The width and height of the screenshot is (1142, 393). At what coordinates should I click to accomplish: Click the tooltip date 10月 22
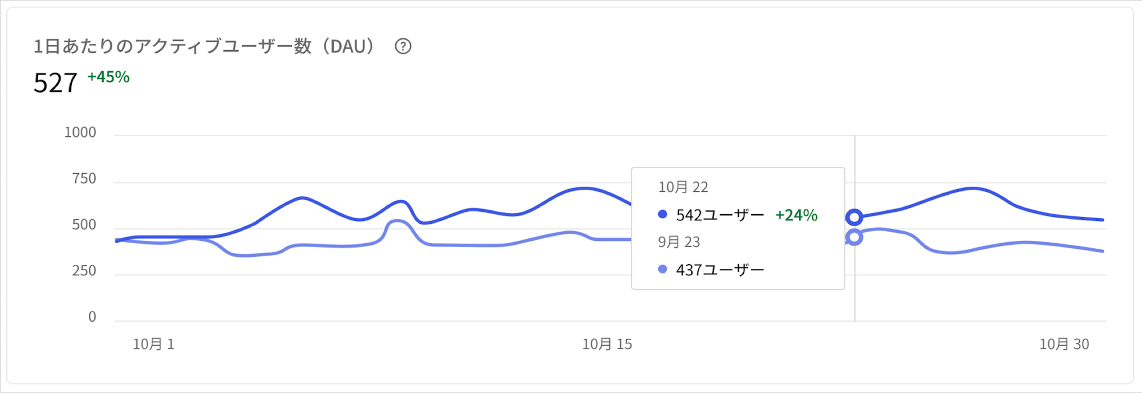[683, 187]
